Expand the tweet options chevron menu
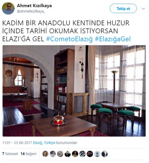Image resolution: width=149 pixels, height=163 pixels. coord(143,9)
